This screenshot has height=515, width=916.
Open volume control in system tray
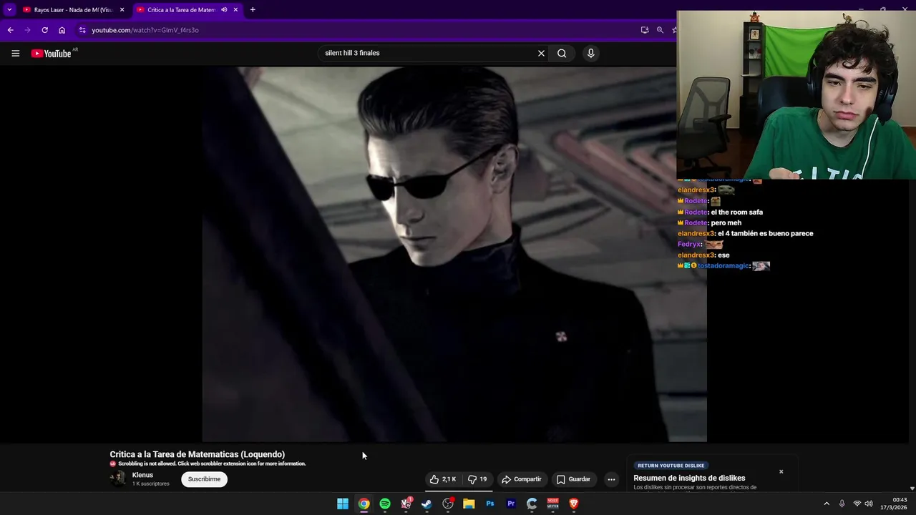click(869, 504)
